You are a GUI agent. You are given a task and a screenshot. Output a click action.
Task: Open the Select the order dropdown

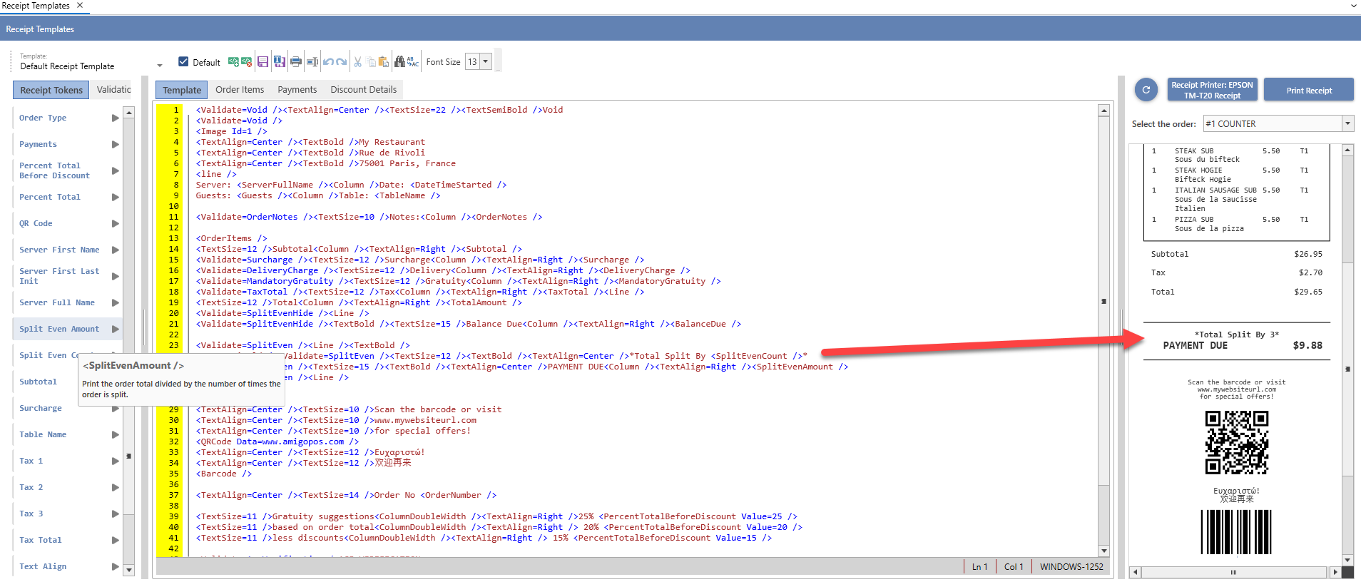(x=1347, y=124)
